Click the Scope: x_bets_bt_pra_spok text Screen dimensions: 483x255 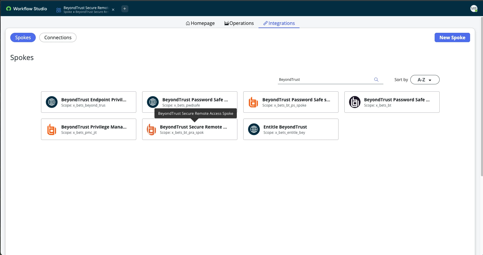point(182,133)
